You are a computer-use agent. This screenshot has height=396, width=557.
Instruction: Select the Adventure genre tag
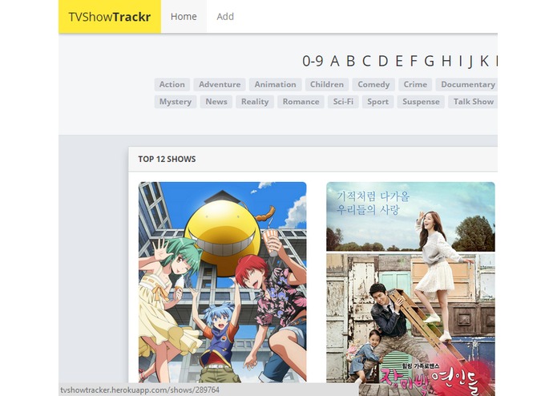[x=220, y=84]
